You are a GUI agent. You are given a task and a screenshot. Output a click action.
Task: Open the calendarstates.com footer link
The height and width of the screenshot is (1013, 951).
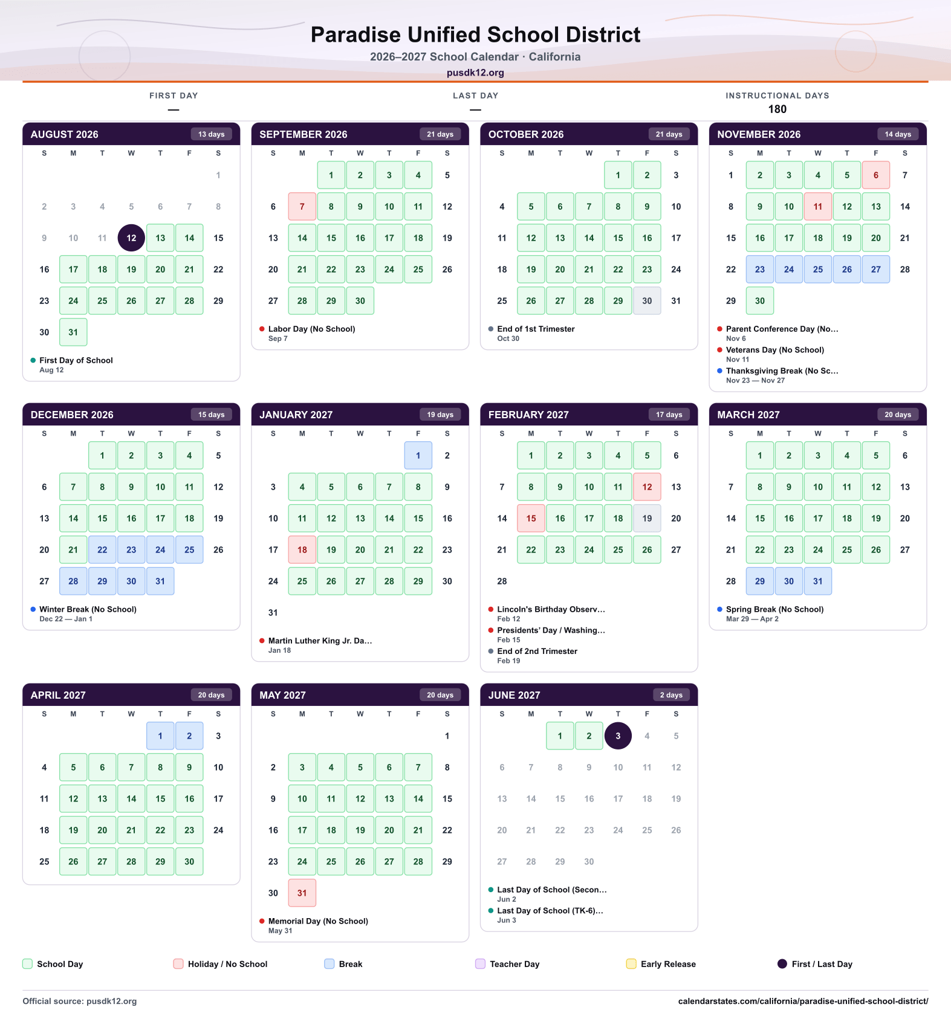pos(803,1001)
